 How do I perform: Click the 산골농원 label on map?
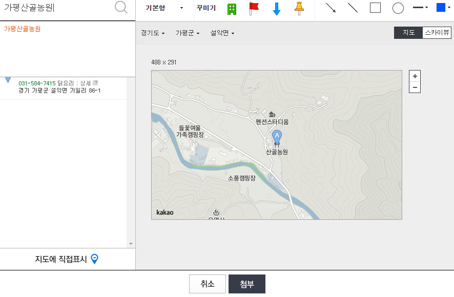277,152
